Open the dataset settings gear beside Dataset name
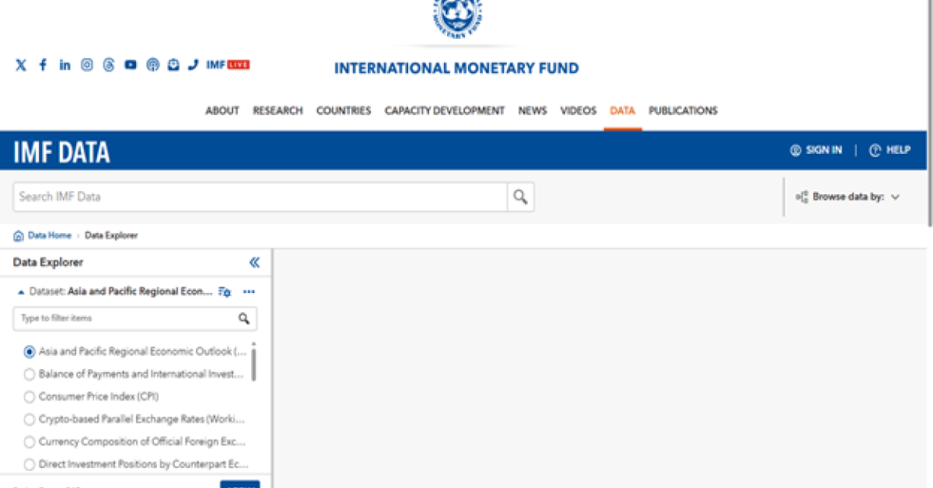The width and height of the screenshot is (933, 488). click(224, 291)
